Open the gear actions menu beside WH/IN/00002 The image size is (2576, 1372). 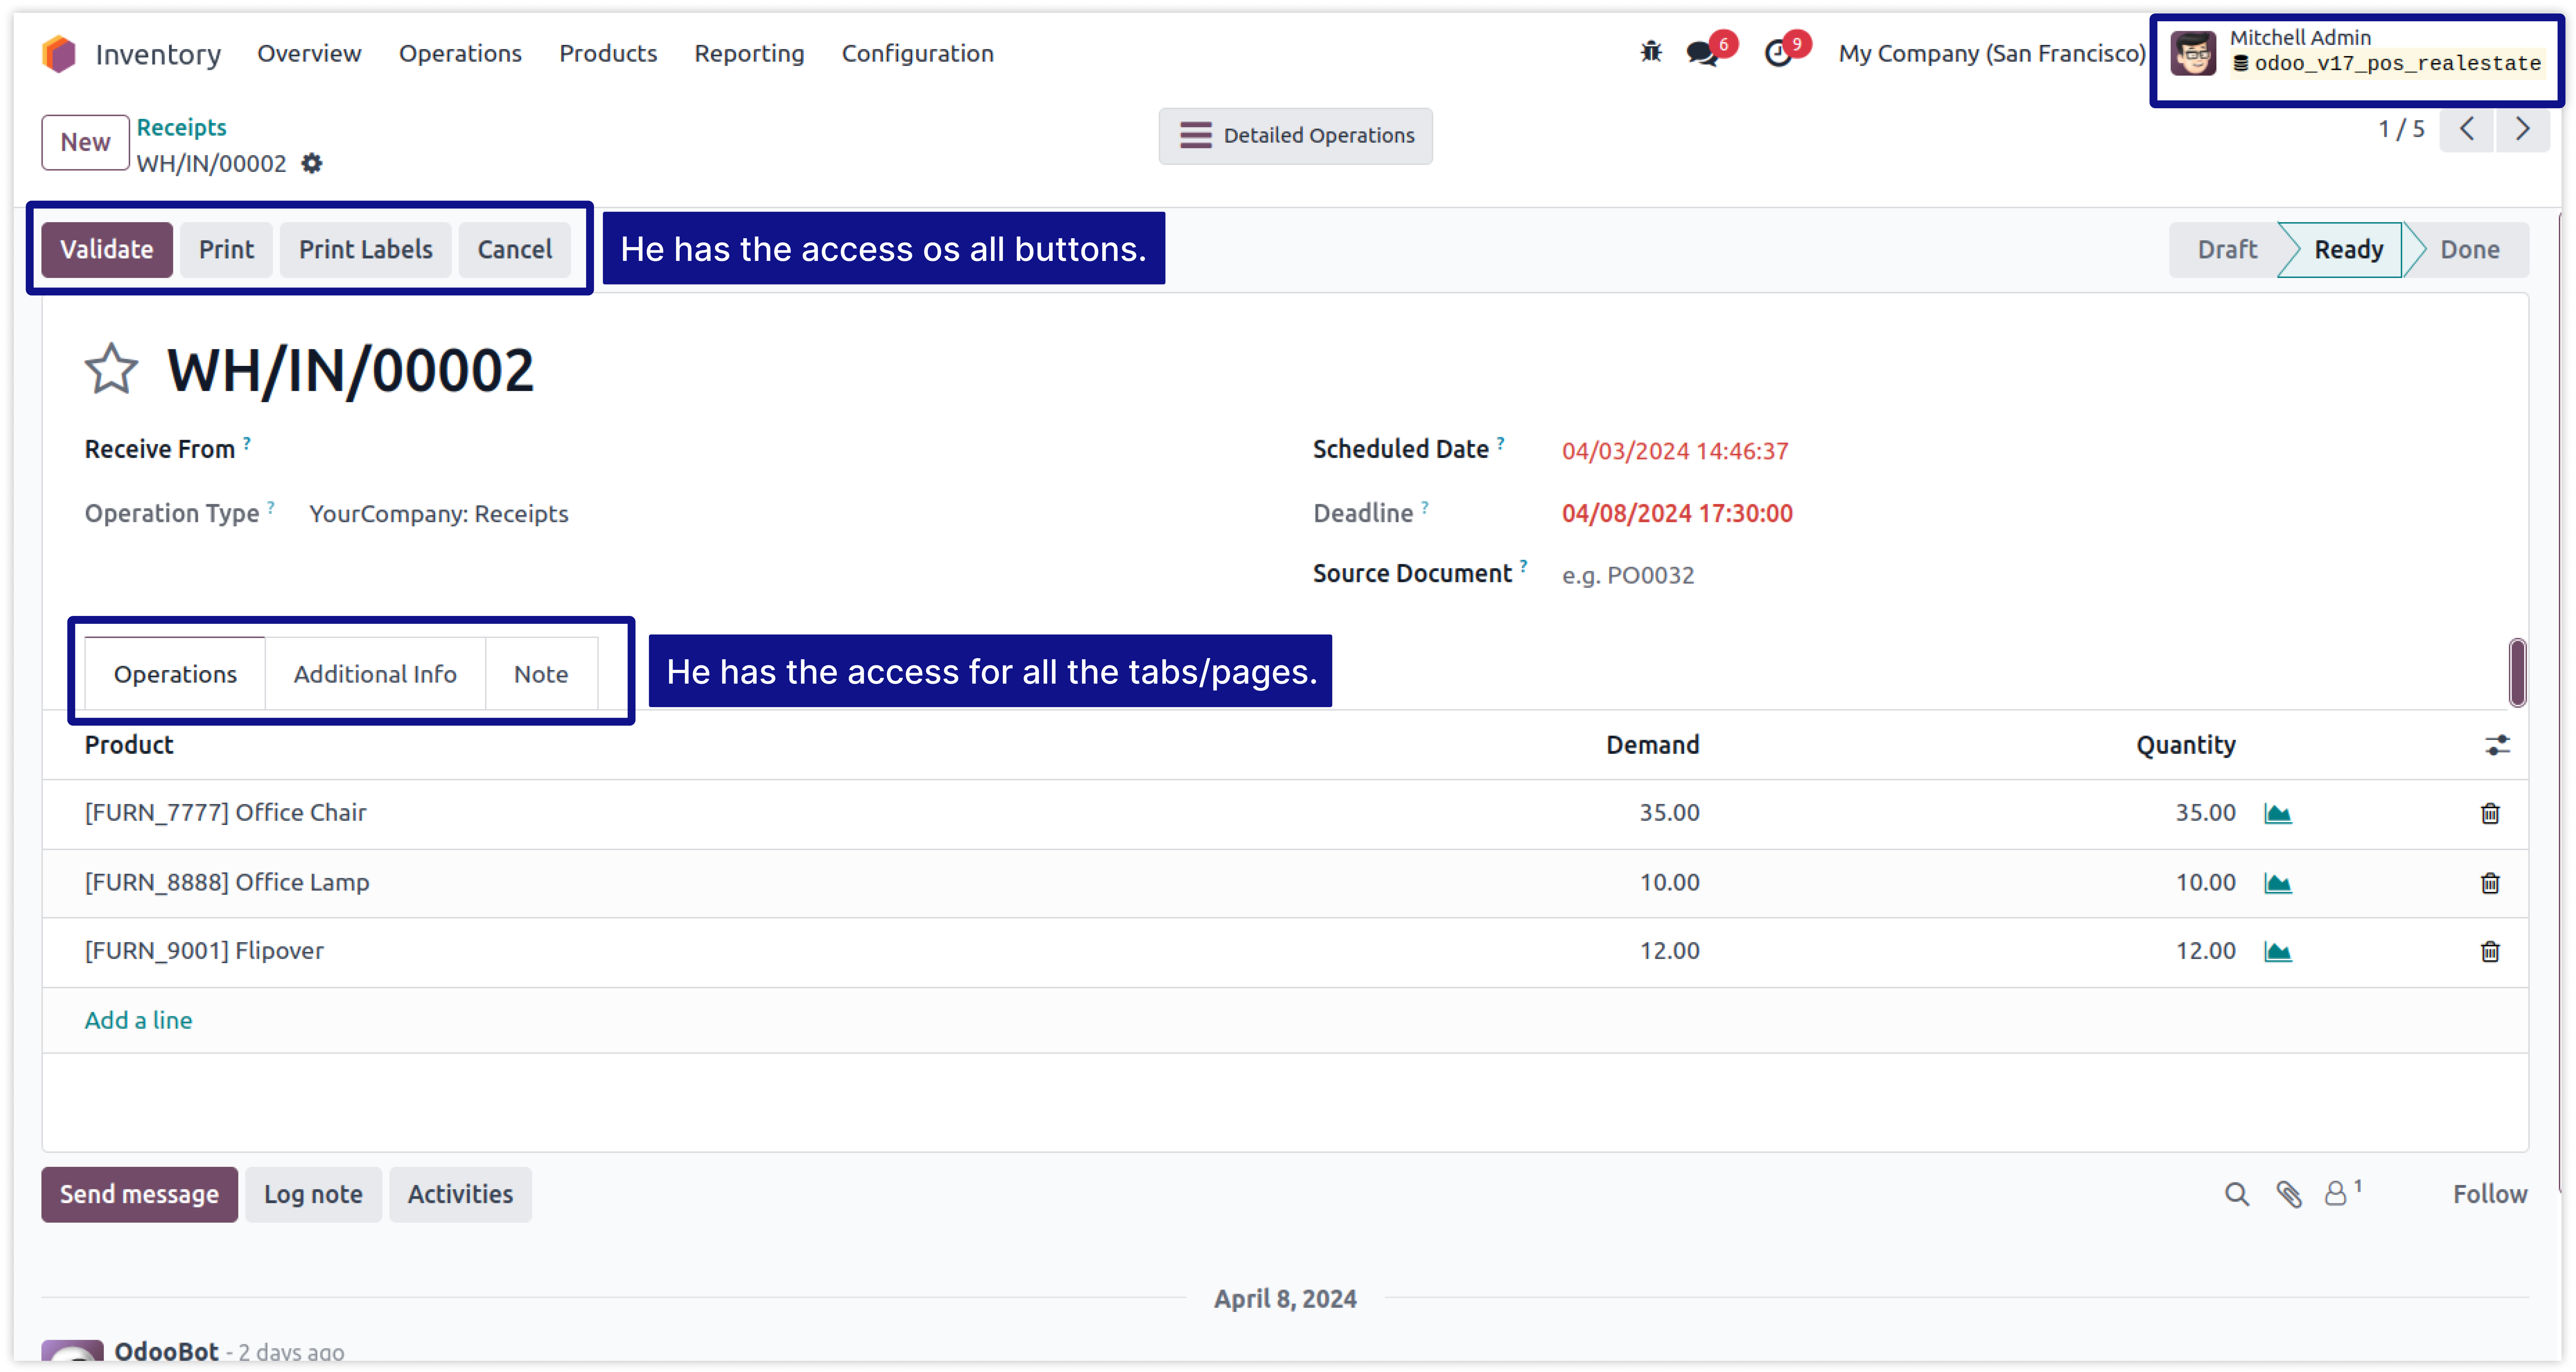pyautogui.click(x=312, y=163)
